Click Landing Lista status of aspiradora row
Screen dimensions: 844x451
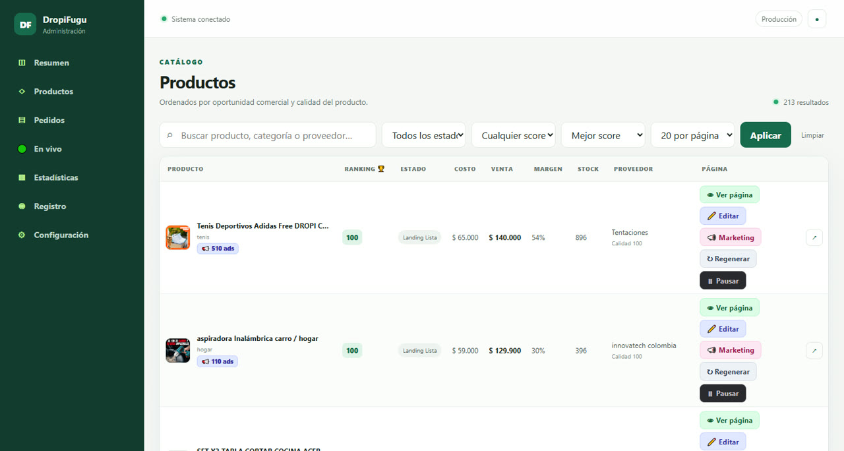419,350
